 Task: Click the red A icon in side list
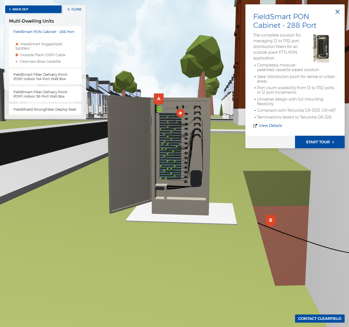17,44
